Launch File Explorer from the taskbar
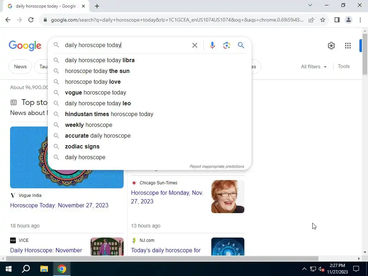The height and width of the screenshot is (276, 368). coord(44,269)
